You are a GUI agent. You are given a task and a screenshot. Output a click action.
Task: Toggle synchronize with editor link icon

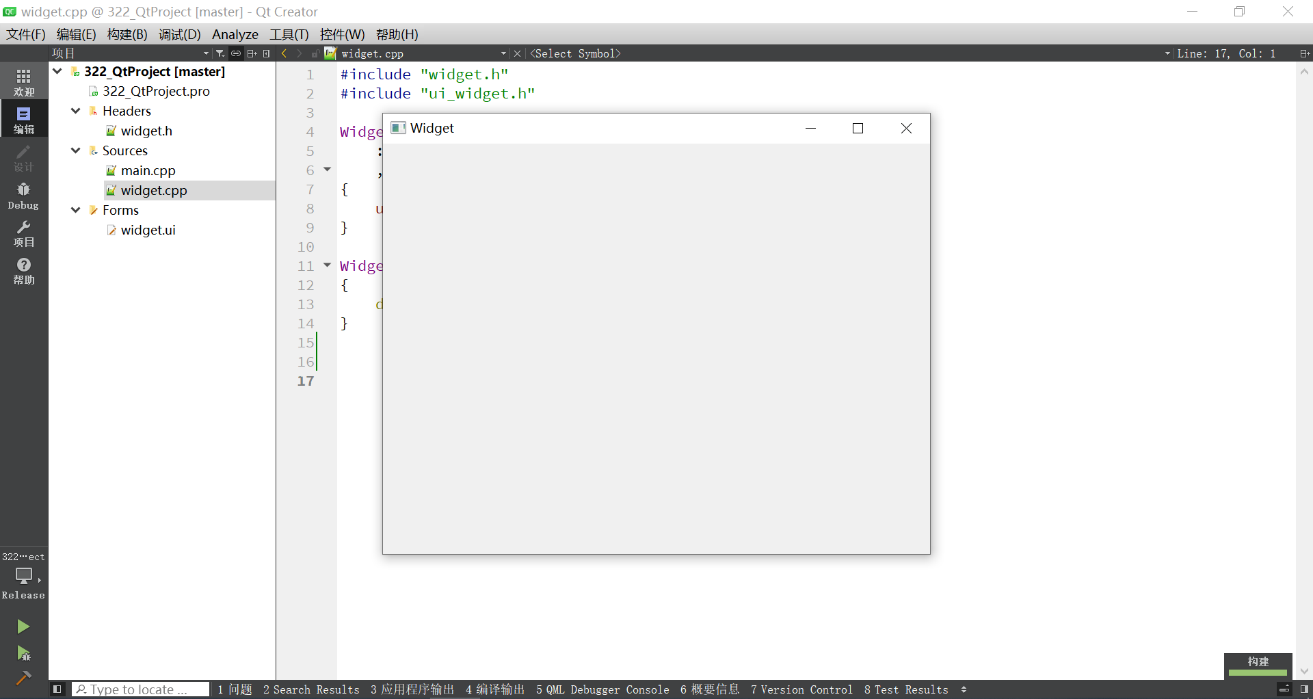click(x=236, y=53)
